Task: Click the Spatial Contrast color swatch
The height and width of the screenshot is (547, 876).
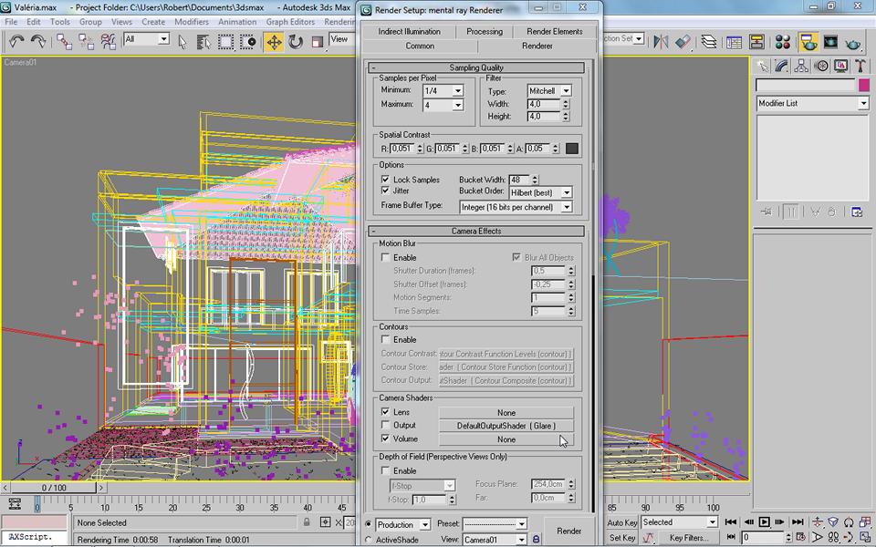Action: point(574,148)
